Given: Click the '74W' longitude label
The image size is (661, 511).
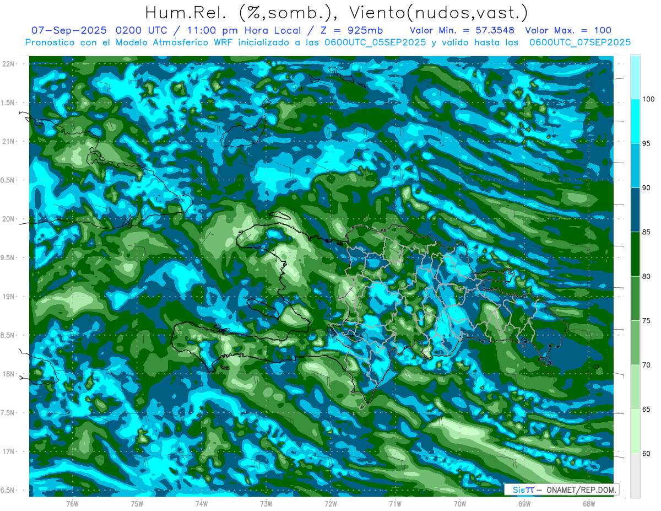Looking at the screenshot, I should (202, 503).
